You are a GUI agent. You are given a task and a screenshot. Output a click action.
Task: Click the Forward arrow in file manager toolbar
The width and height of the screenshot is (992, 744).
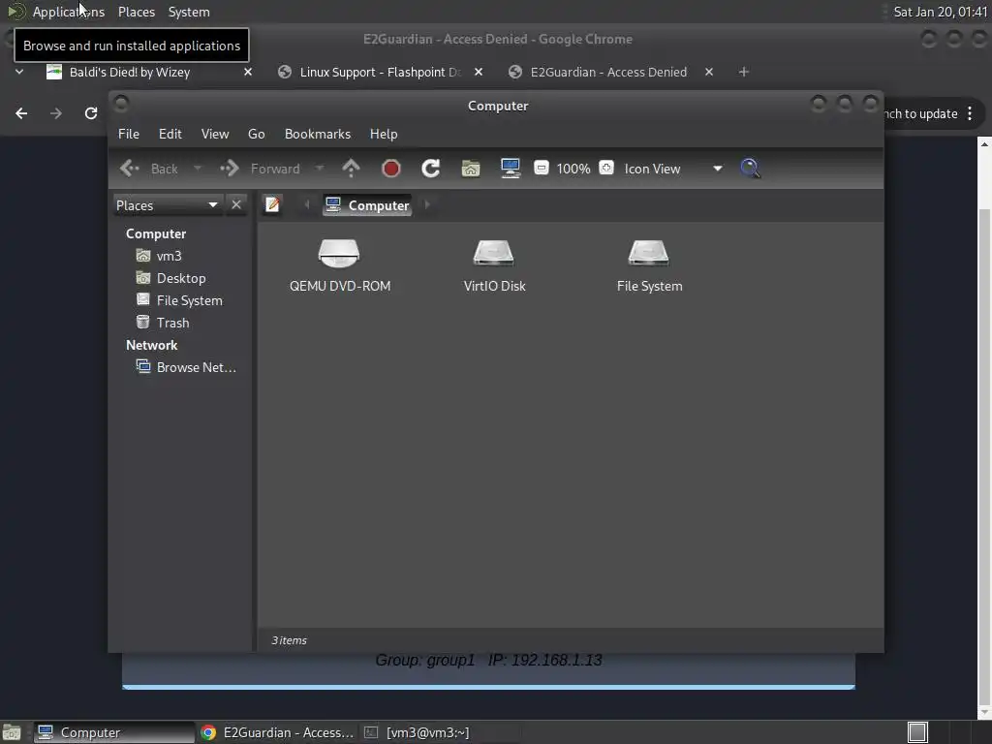[x=260, y=169]
